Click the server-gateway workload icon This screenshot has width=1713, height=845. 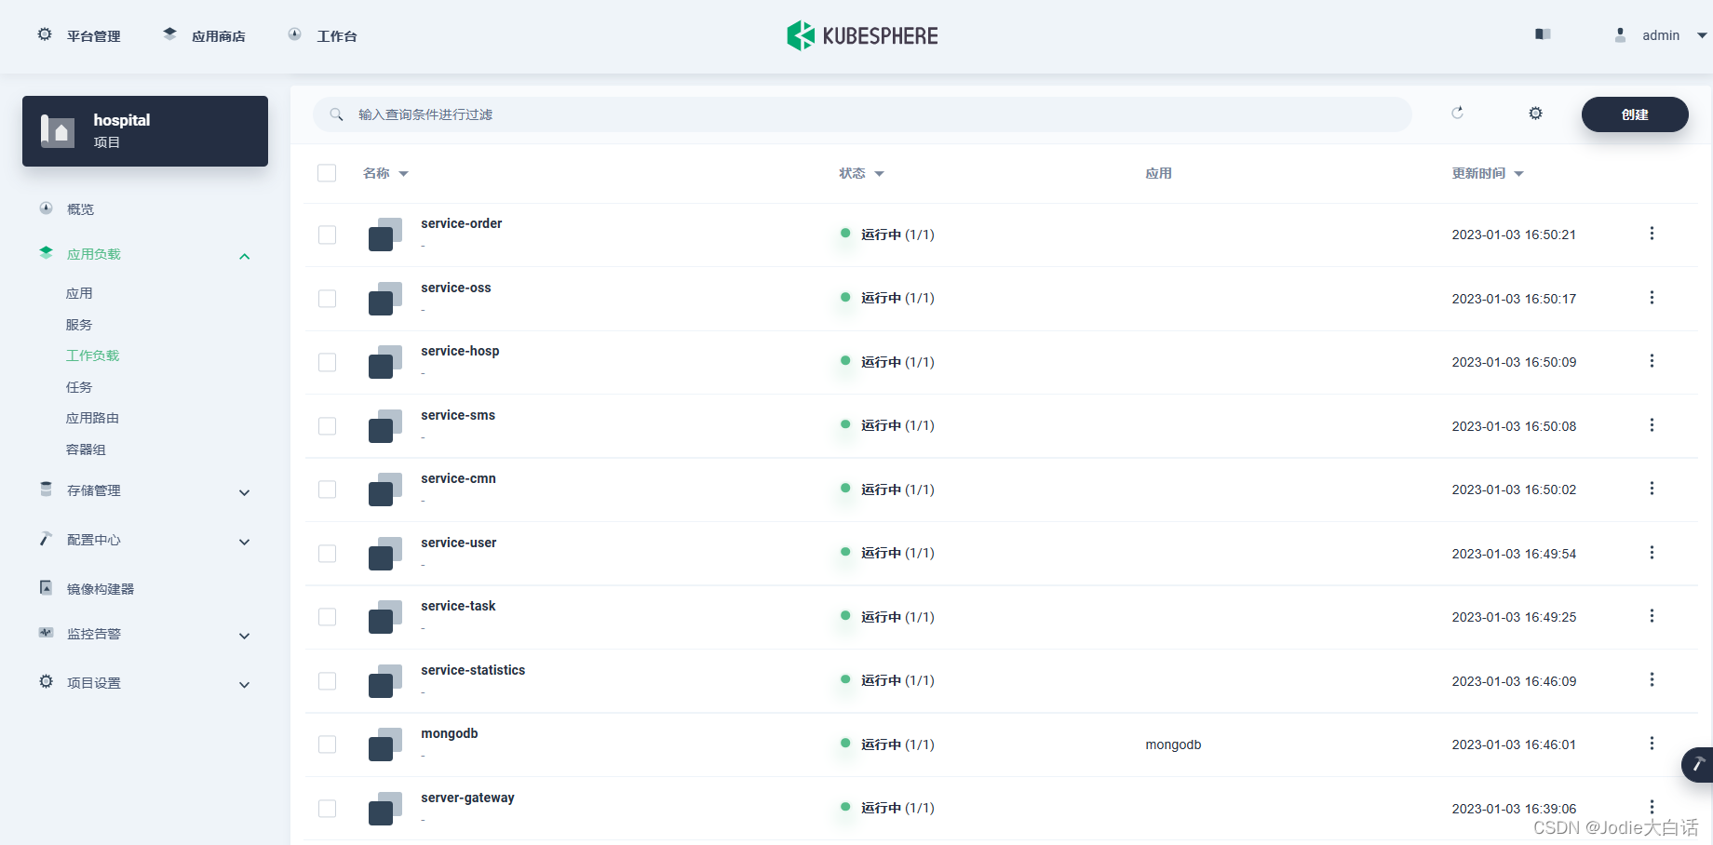click(x=385, y=809)
